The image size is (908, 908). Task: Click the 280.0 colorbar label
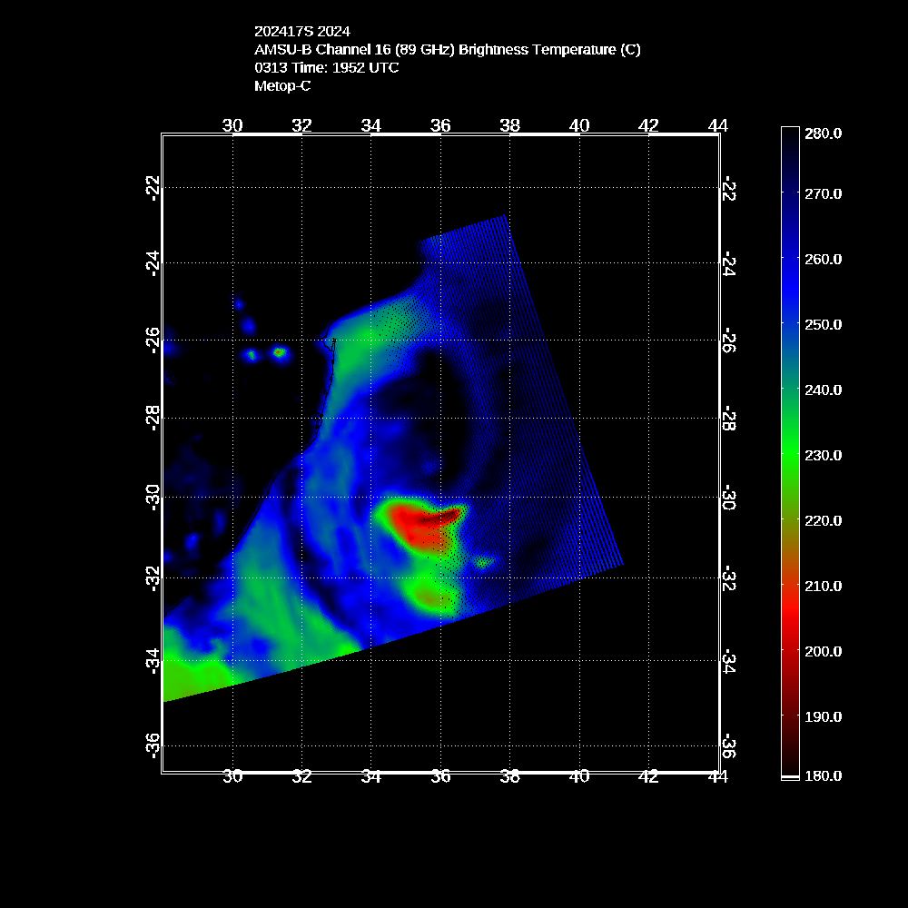(x=823, y=133)
